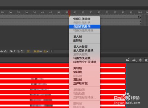Choose 创建传统补间 in the context menu
The width and height of the screenshot is (148, 108).
[x=85, y=27]
